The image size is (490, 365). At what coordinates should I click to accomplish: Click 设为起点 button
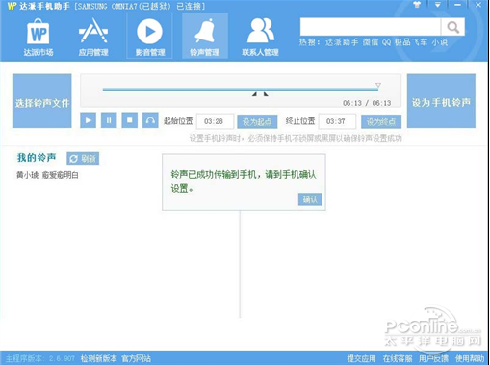[x=257, y=121]
